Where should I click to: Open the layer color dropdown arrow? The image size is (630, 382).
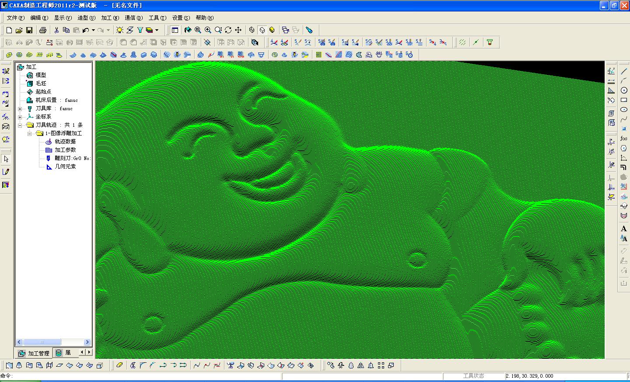(x=157, y=30)
